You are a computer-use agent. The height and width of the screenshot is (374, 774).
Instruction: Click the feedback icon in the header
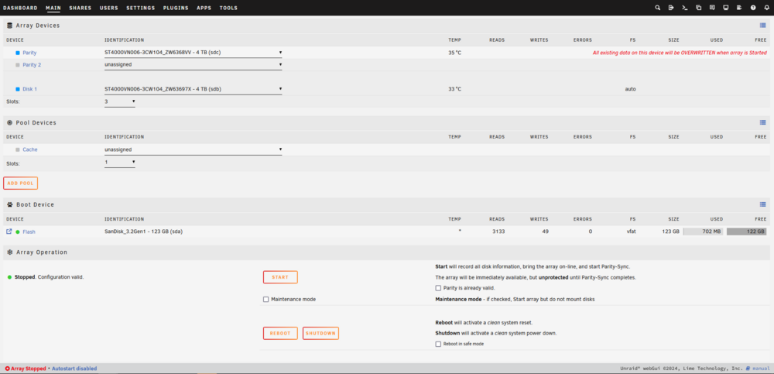[x=712, y=8]
